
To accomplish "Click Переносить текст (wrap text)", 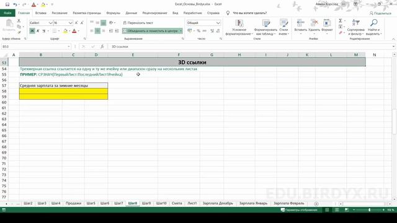I will click(138, 23).
